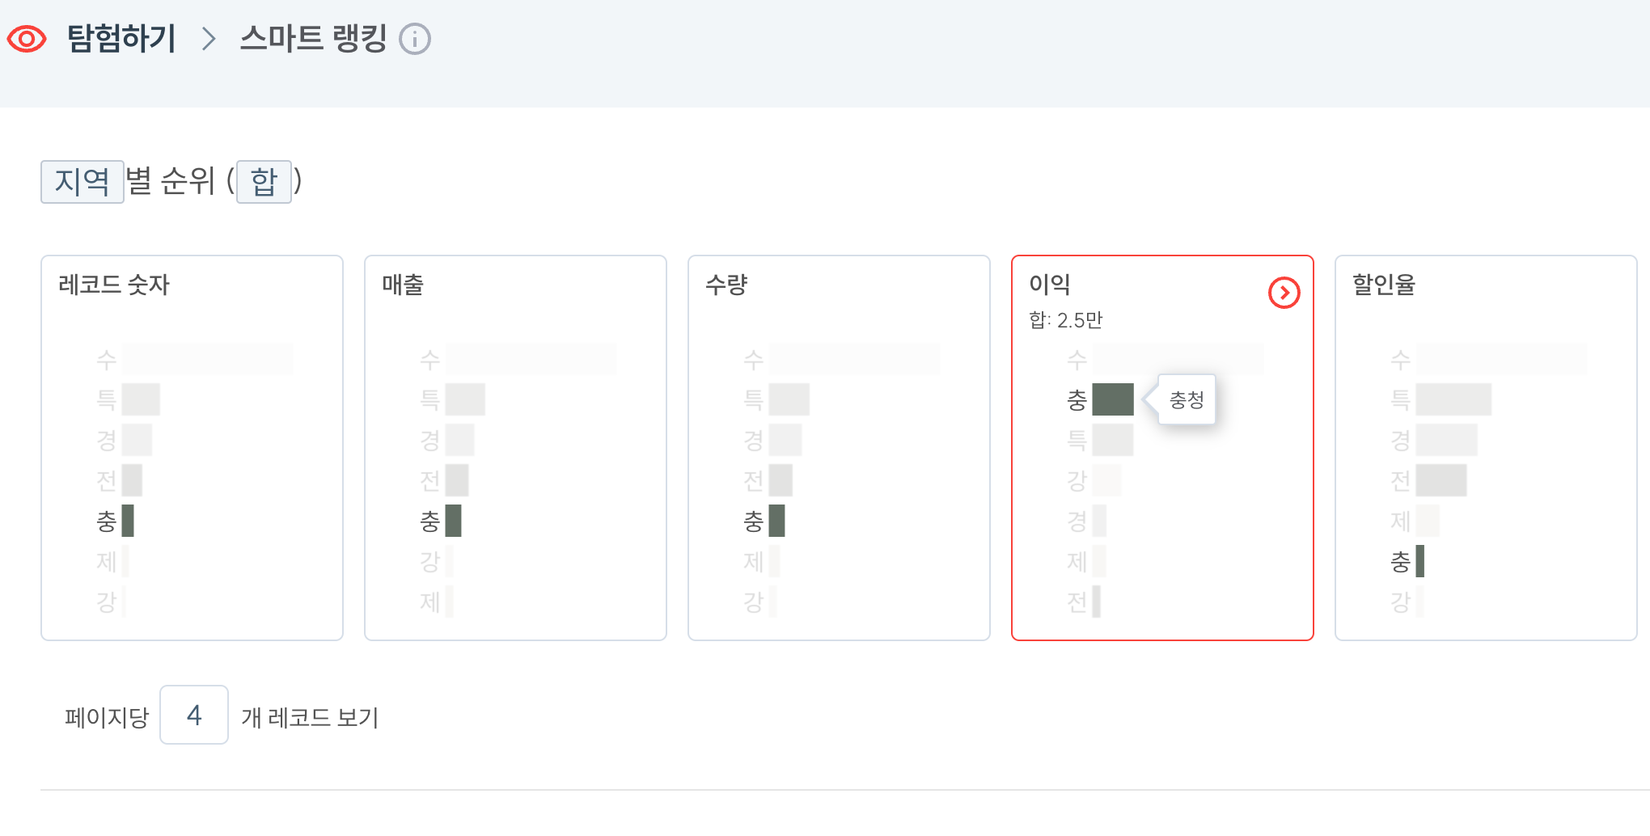Open the 합 aggregation dropdown
Screen dimensions: 1650x836
tap(264, 181)
